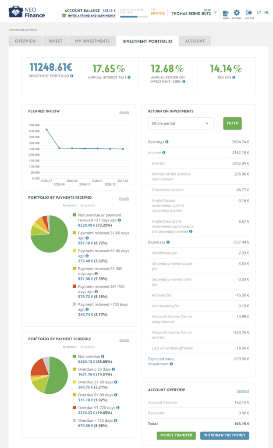Open info icon next to Earnings
Screen dimensions: 273x448
[167, 142]
